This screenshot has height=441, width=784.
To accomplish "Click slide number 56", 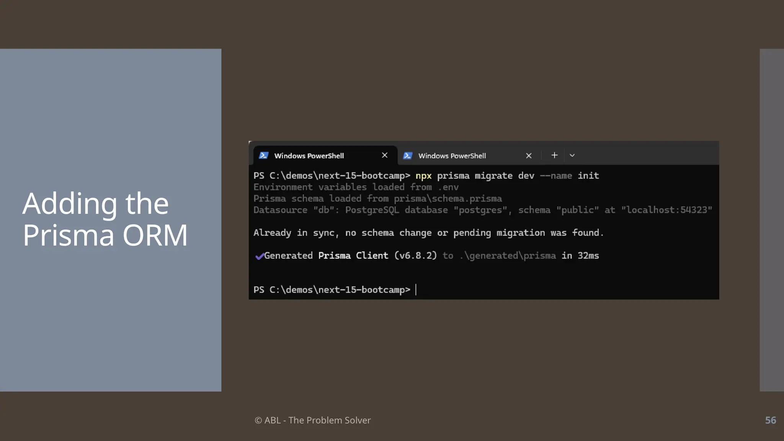I will coord(770,420).
